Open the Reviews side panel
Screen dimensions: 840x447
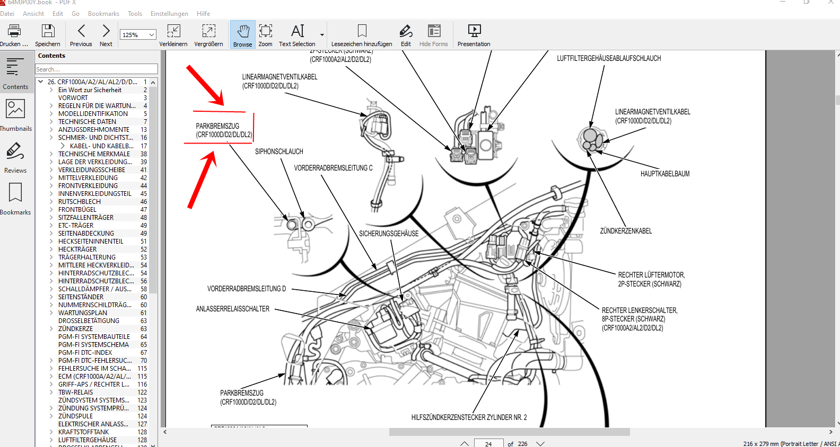click(x=15, y=156)
